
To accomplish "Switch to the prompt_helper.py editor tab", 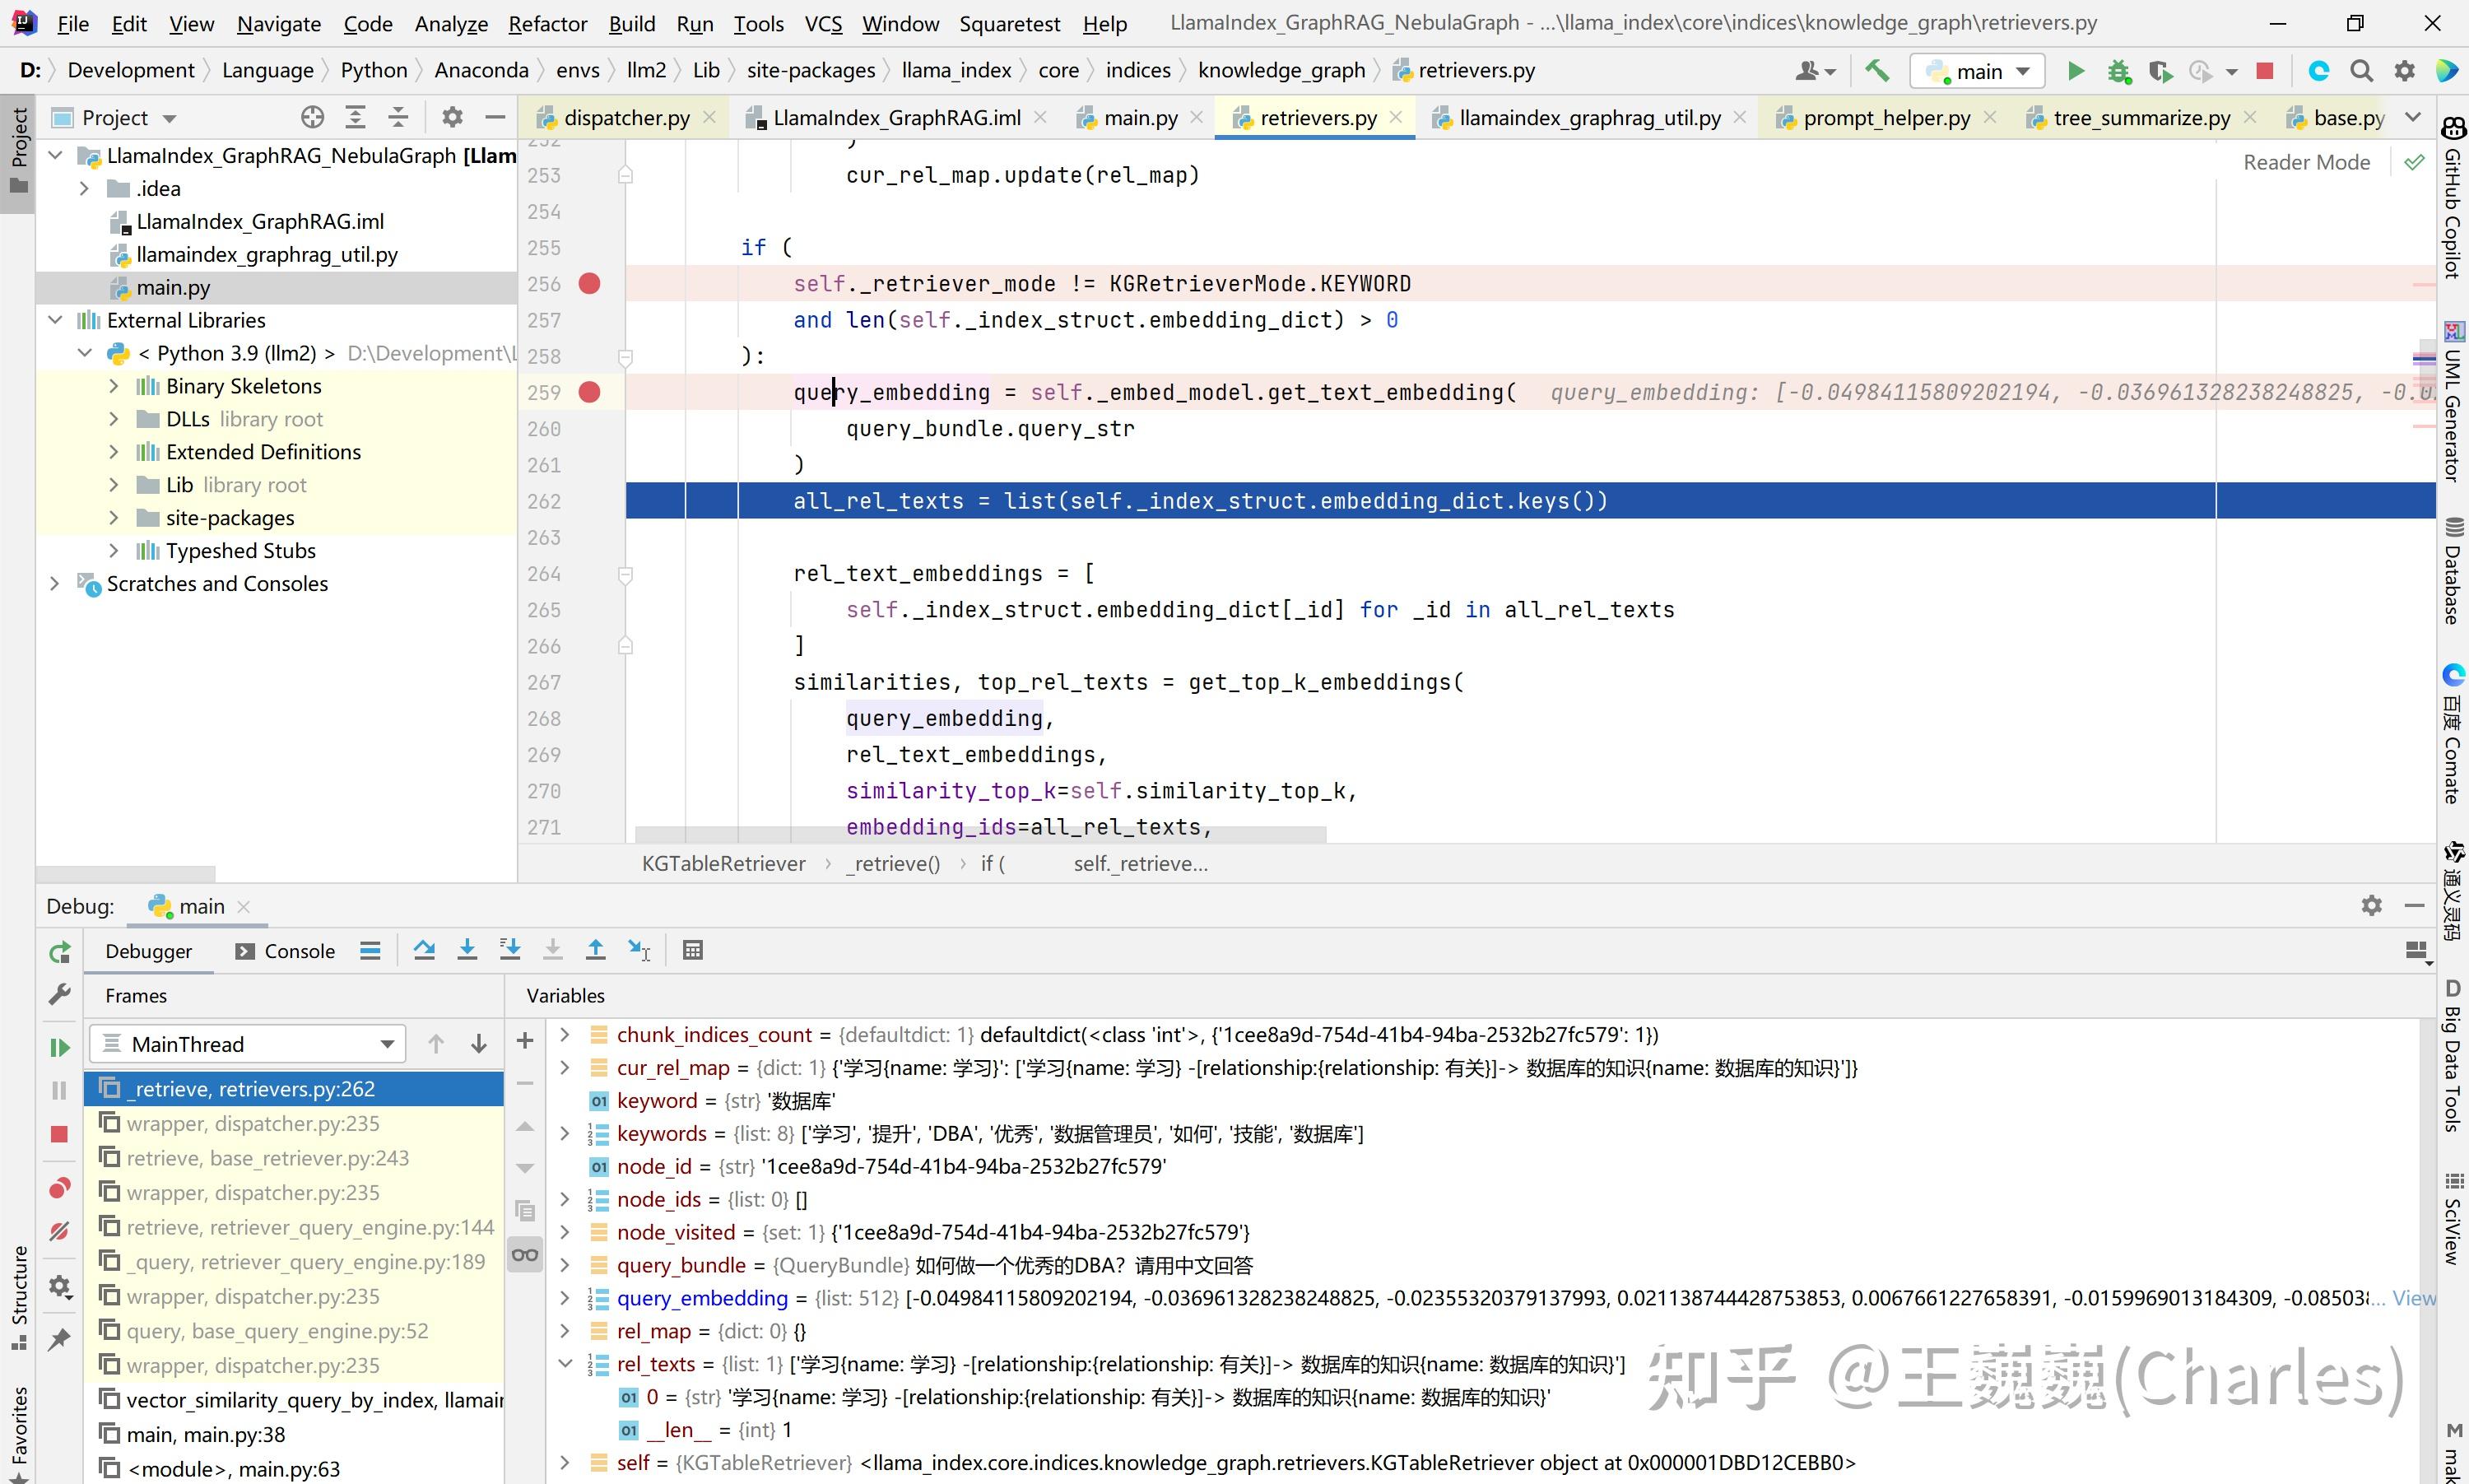I will (1885, 118).
